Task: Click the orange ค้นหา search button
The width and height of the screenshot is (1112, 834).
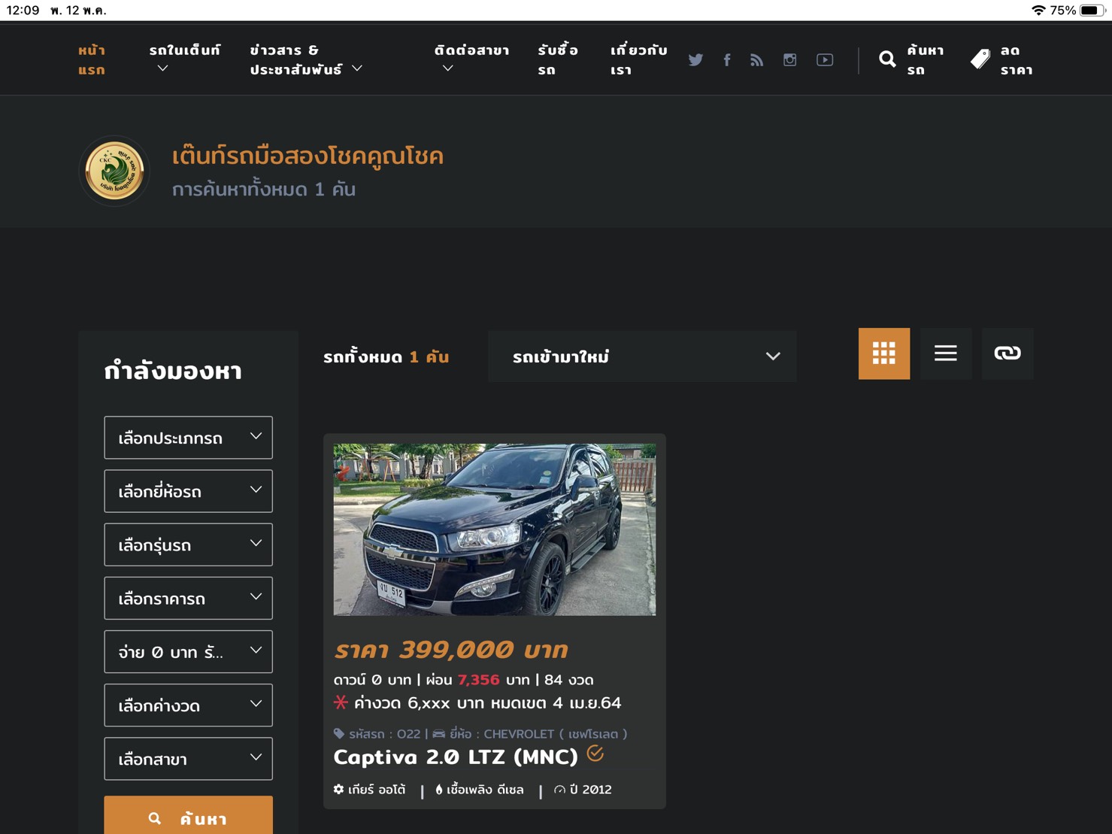Action: click(x=188, y=815)
